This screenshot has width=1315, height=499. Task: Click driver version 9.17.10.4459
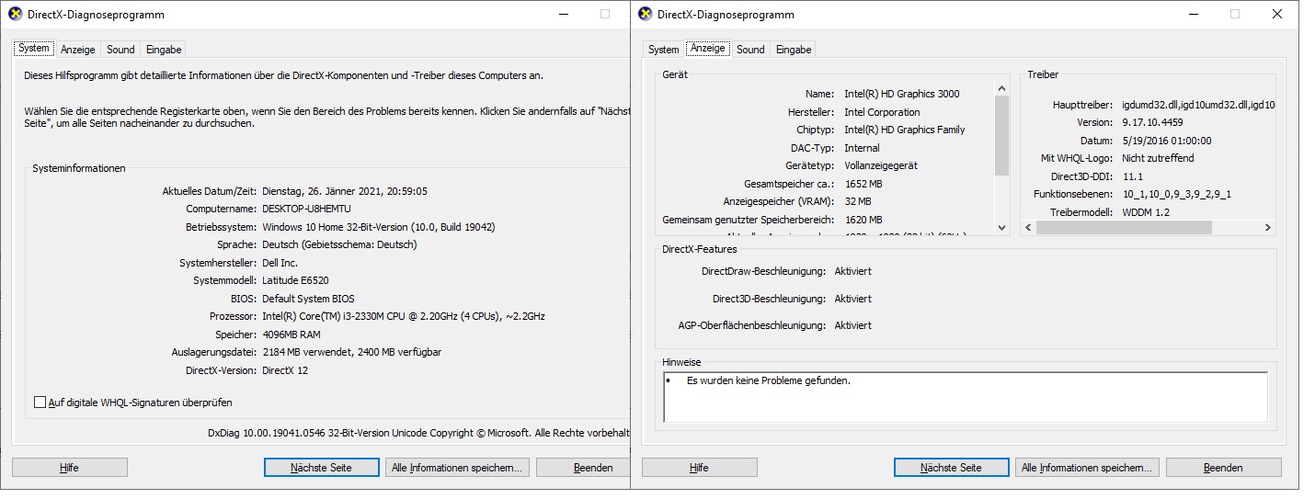1151,122
